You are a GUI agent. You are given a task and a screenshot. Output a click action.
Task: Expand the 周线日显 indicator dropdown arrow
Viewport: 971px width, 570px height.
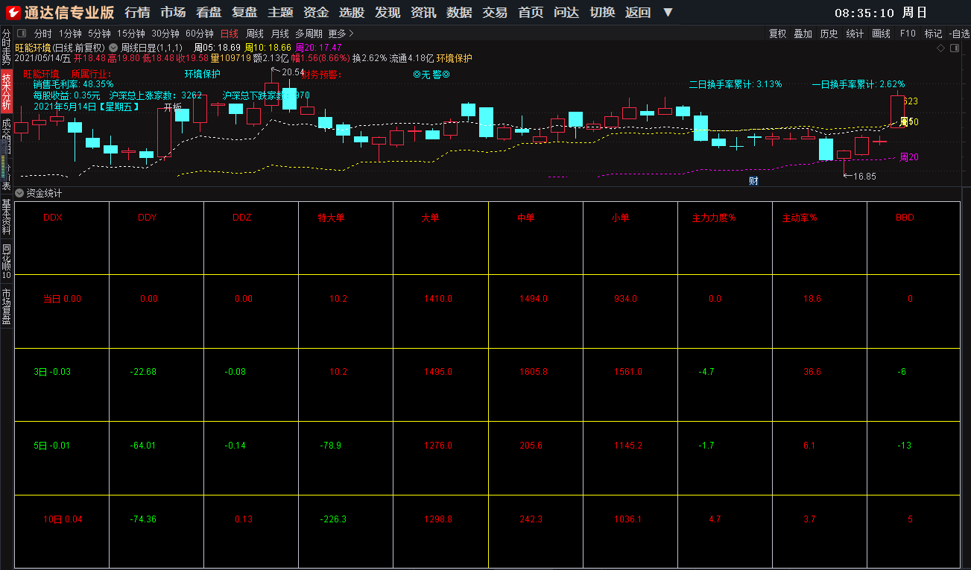click(x=113, y=48)
